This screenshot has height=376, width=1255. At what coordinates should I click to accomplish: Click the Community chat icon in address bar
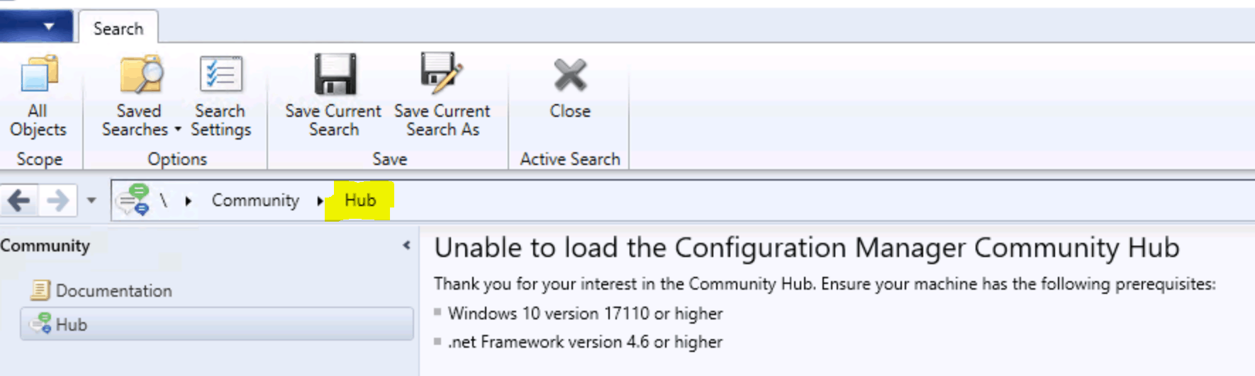[133, 200]
